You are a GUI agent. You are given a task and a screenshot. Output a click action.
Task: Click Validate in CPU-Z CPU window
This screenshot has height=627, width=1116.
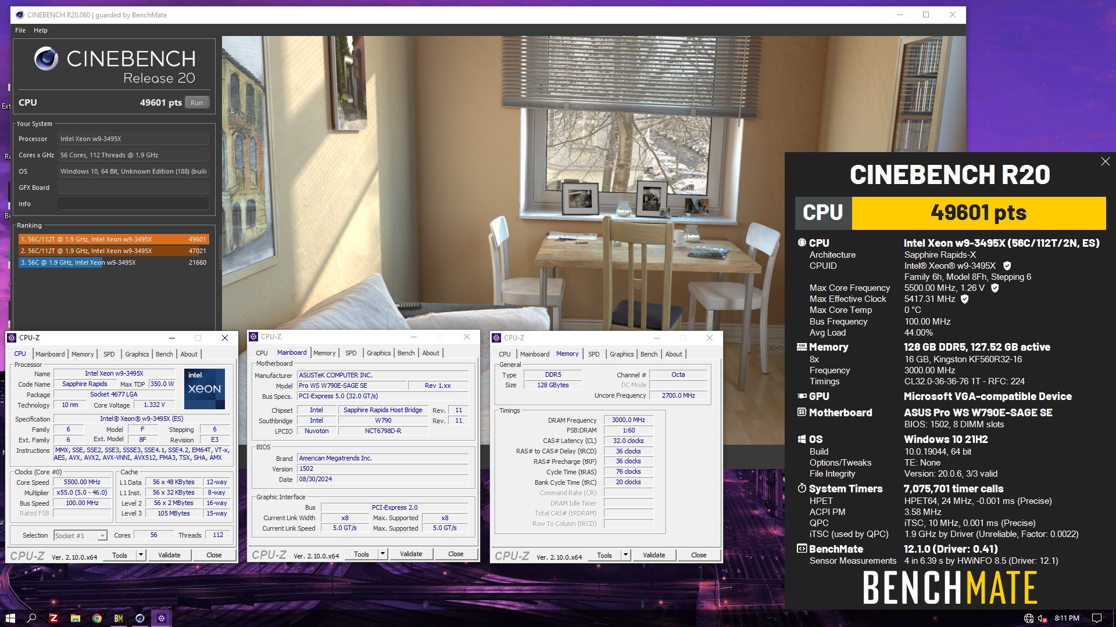coord(169,555)
